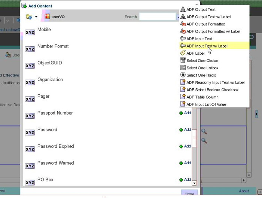Click the User tab icon in background
The width and height of the screenshot is (262, 198).
(8, 55)
